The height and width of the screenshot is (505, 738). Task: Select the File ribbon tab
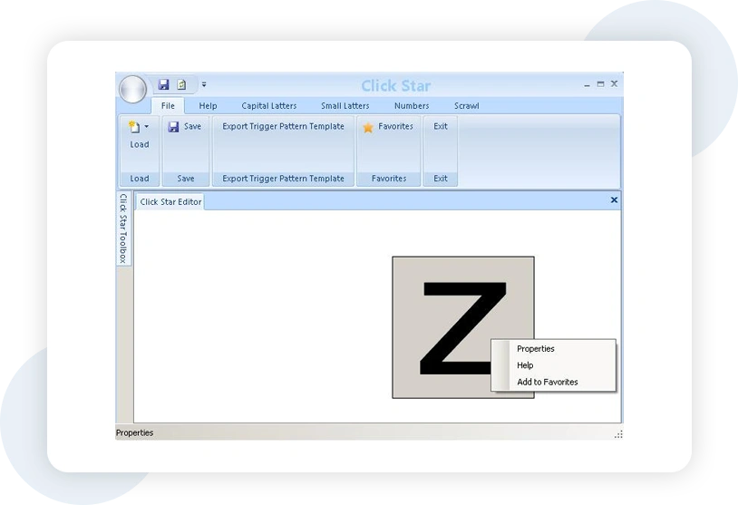click(168, 106)
